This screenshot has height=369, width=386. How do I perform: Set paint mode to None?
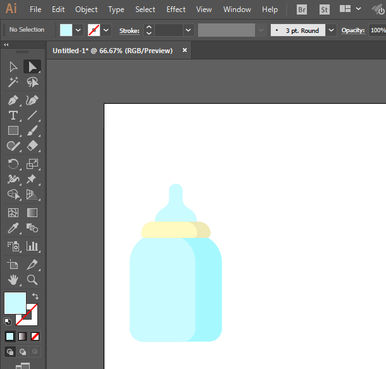point(35,336)
